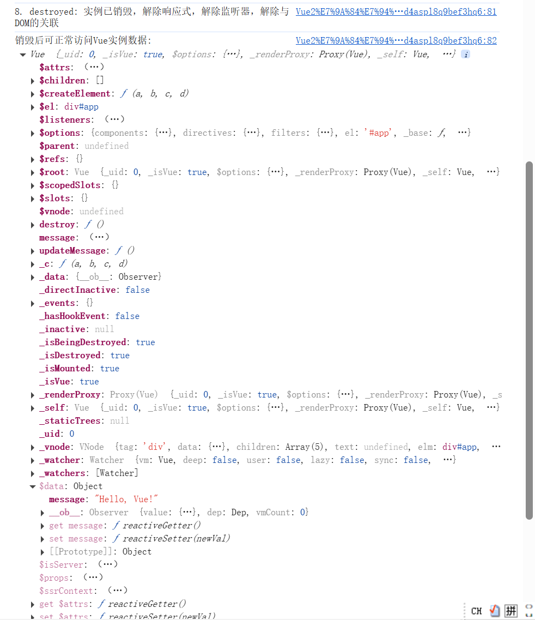Expand the $children array
The image size is (535, 620).
pos(32,81)
